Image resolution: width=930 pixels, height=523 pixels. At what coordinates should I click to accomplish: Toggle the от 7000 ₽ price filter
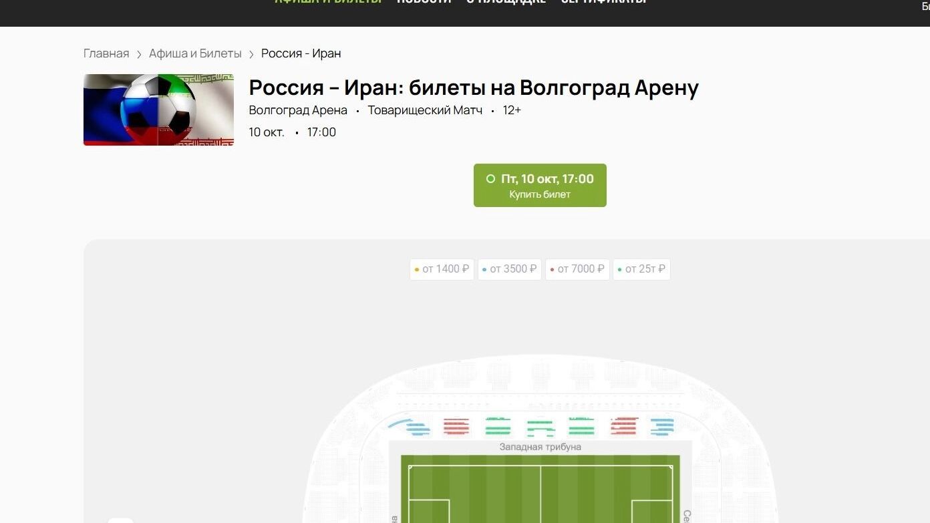[x=577, y=269]
